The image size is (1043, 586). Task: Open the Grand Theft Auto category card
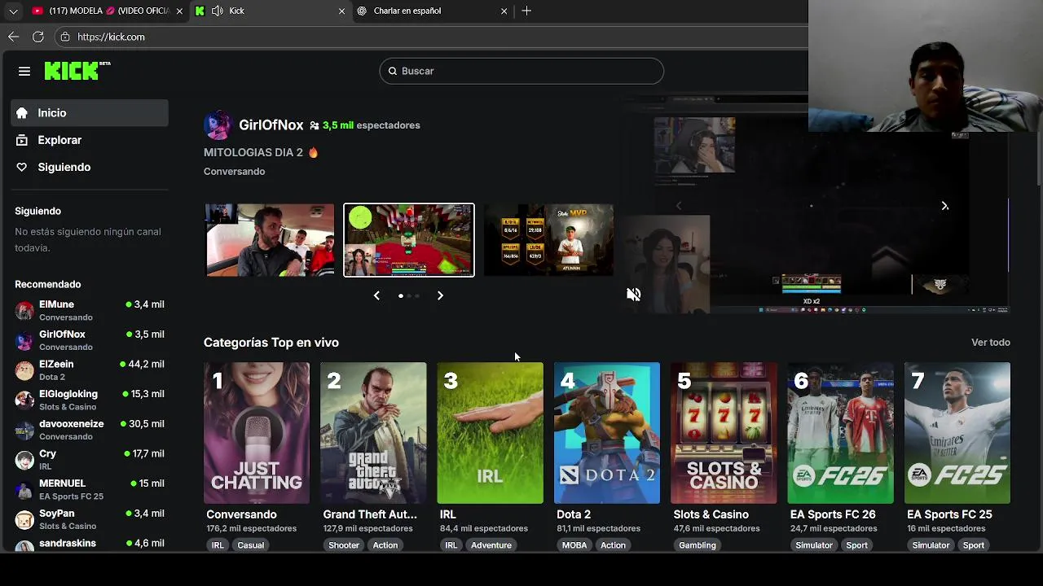[x=373, y=433]
